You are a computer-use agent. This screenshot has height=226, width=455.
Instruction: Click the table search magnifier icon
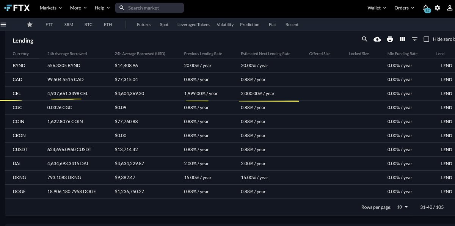coord(365,39)
